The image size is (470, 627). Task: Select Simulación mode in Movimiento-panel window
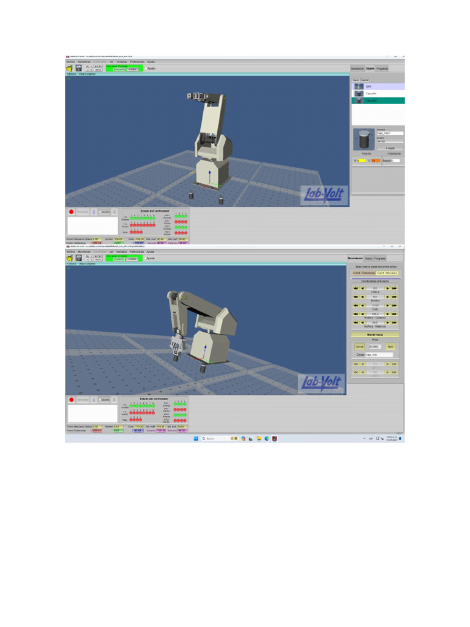click(x=119, y=259)
